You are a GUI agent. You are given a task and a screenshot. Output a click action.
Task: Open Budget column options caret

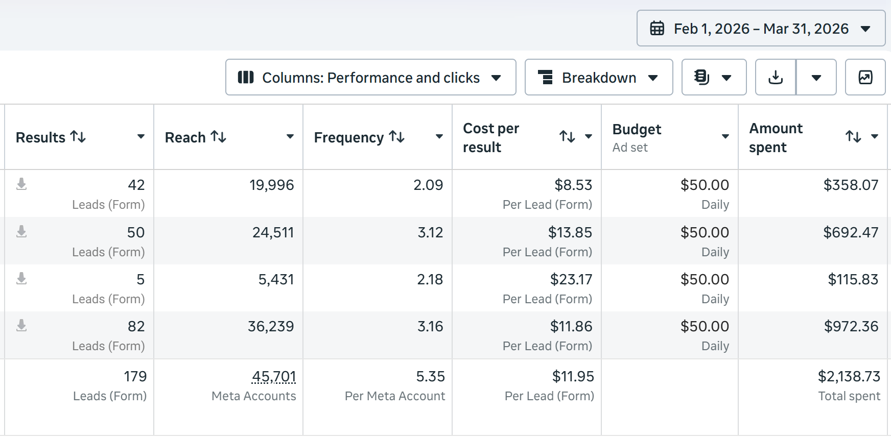(725, 137)
